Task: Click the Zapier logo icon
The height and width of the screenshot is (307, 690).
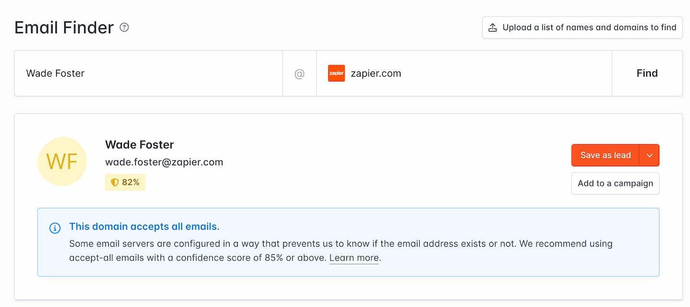Action: [336, 73]
